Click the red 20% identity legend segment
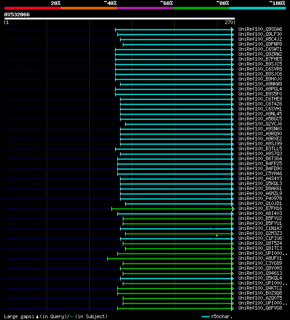290x320 pixels. coord(33,8)
